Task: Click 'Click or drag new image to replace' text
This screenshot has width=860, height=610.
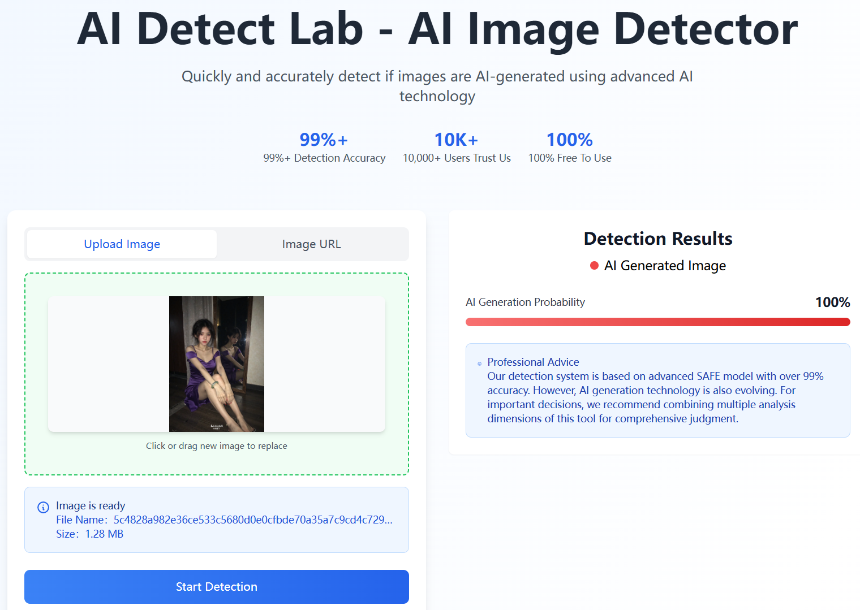Action: pos(216,445)
